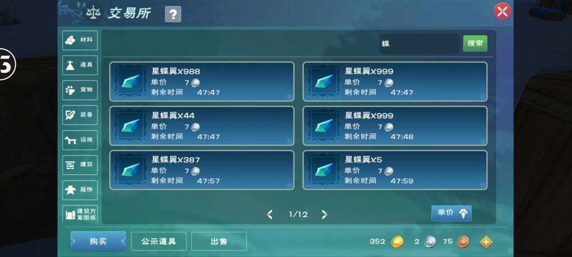Open the 装备 equipment category

pyautogui.click(x=80, y=115)
